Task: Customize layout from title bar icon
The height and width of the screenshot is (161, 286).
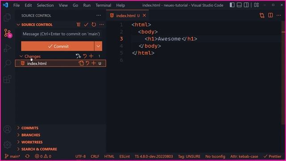Action: click(x=257, y=5)
